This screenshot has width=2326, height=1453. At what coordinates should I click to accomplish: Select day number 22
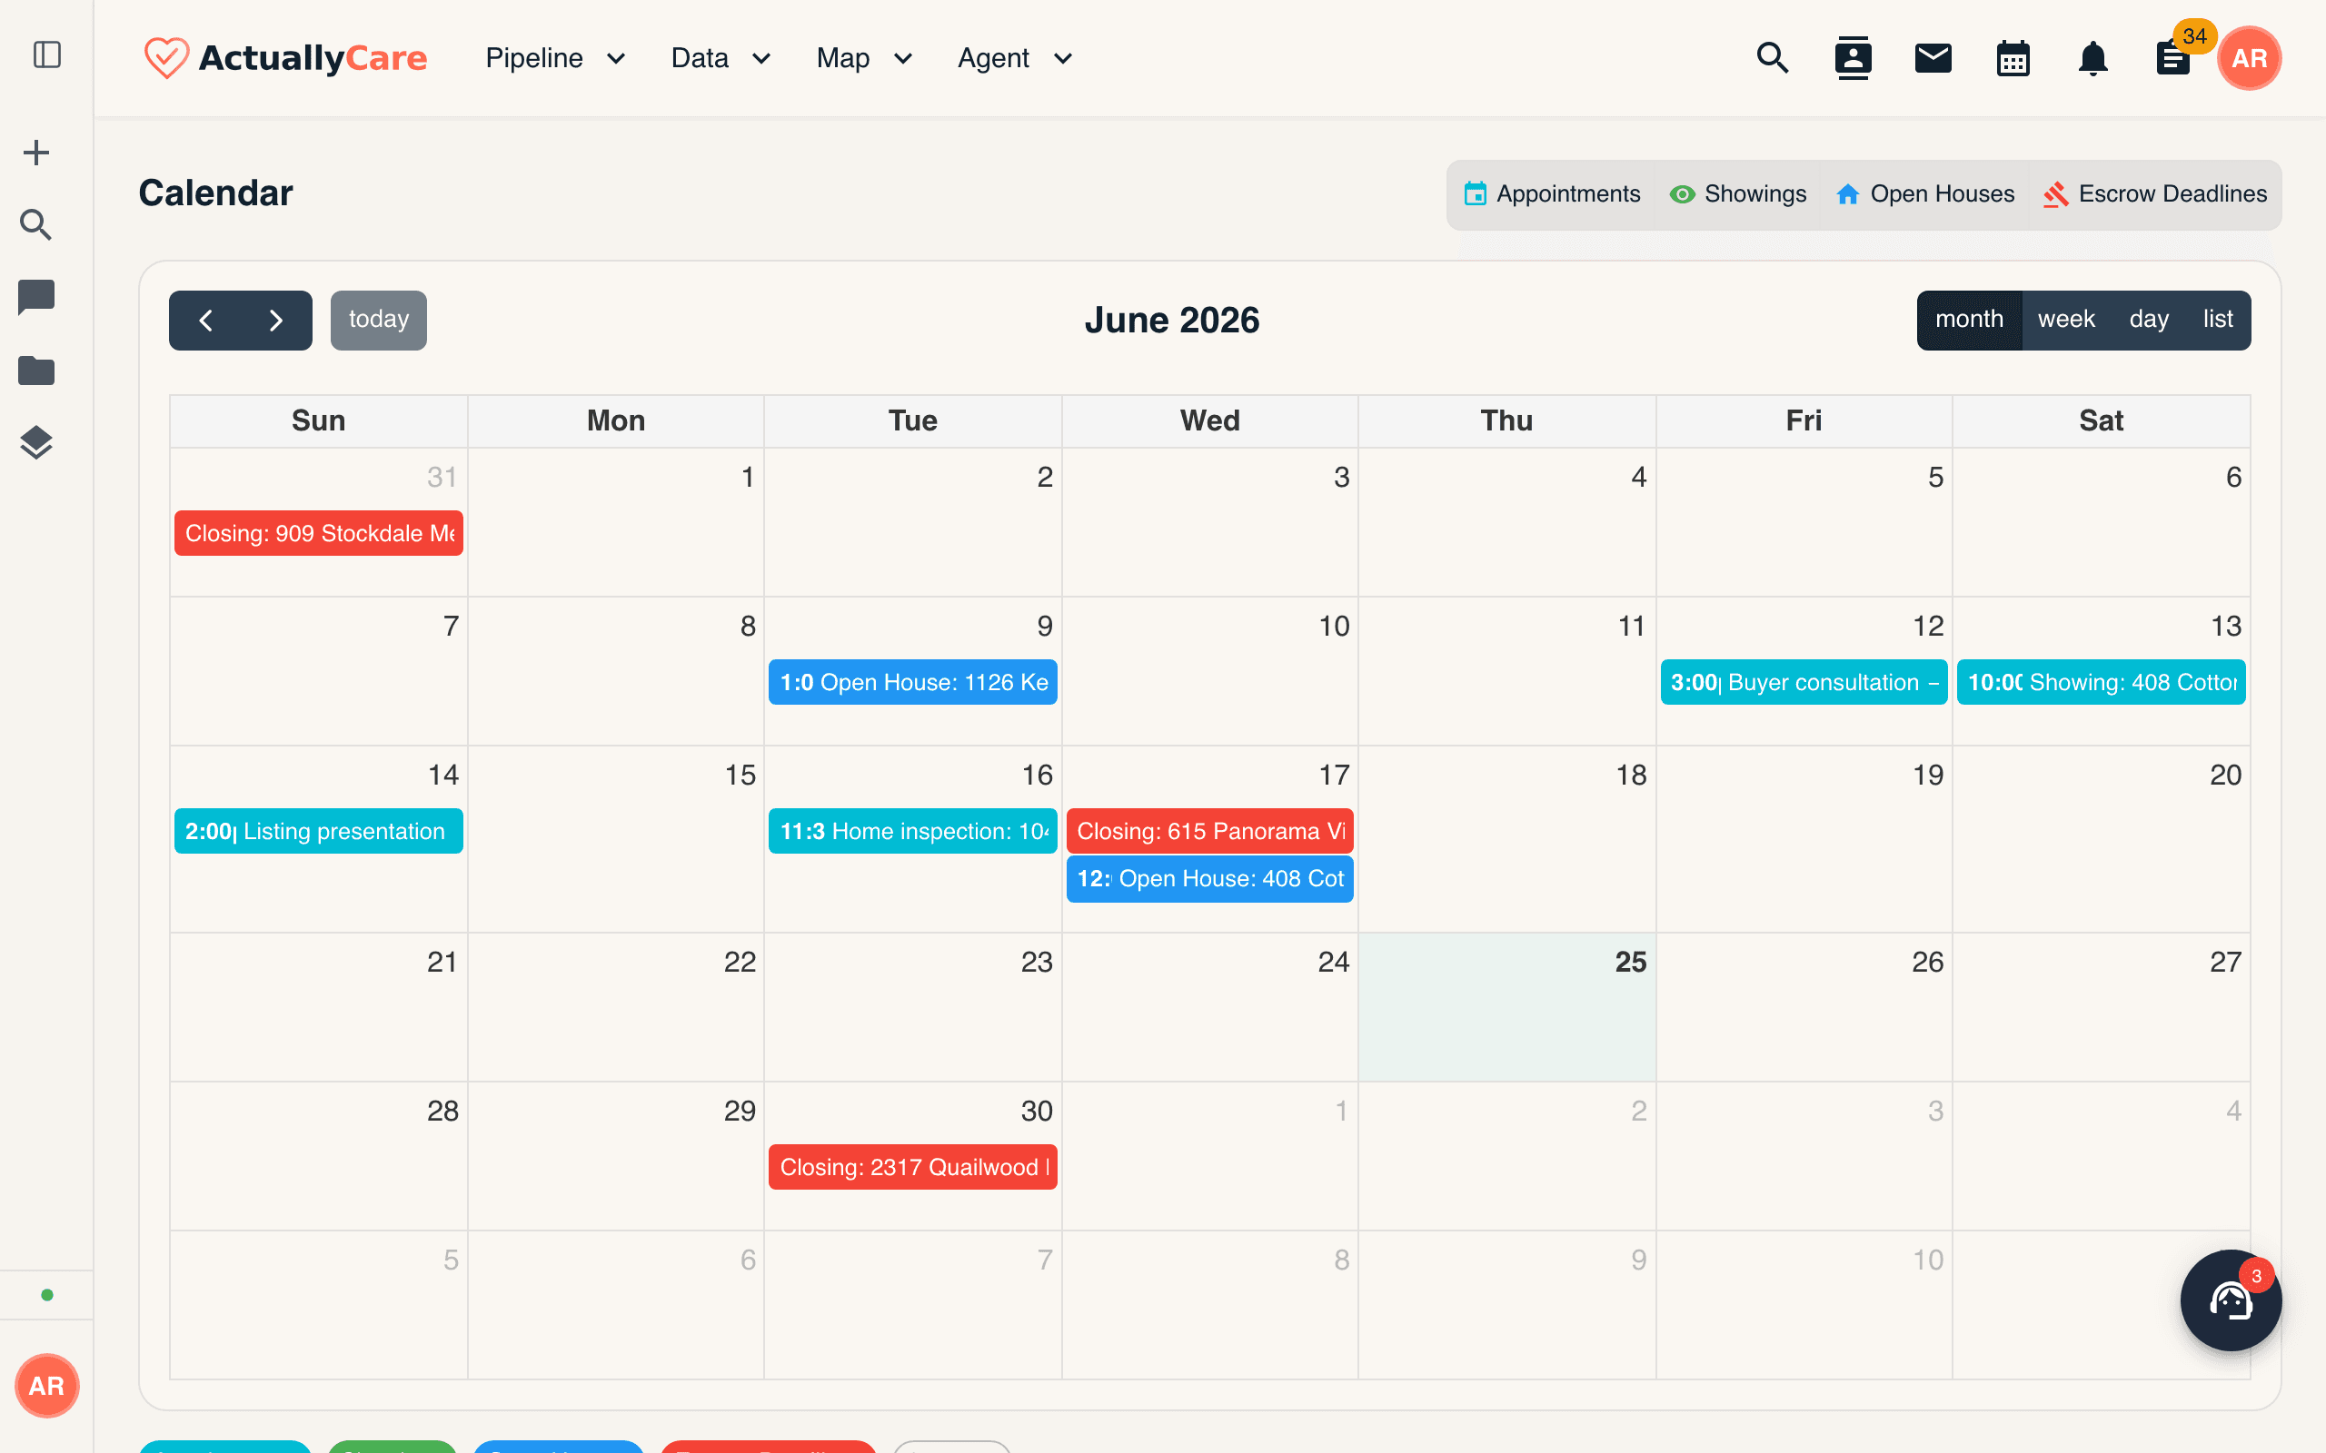[x=739, y=962]
